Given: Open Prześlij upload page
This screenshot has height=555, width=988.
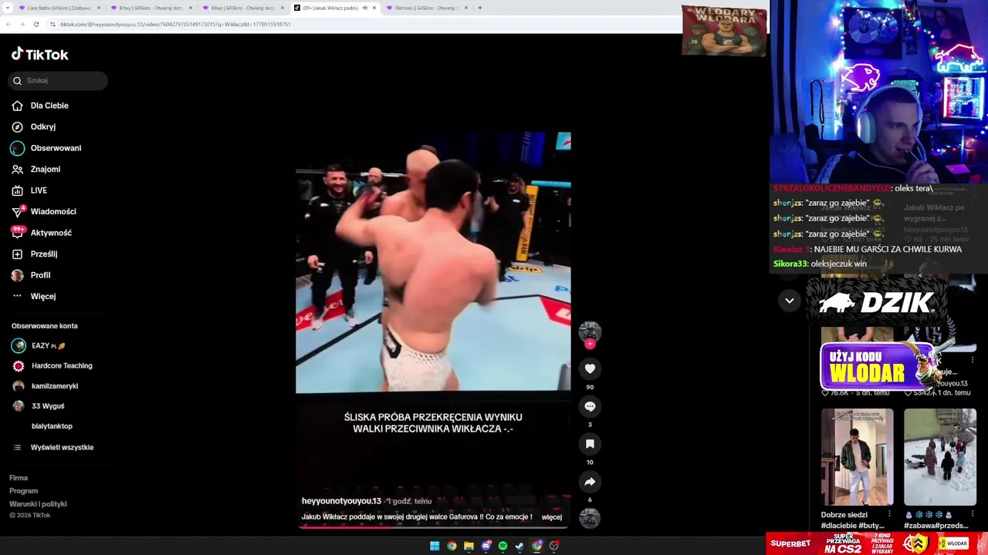Looking at the screenshot, I should [43, 254].
